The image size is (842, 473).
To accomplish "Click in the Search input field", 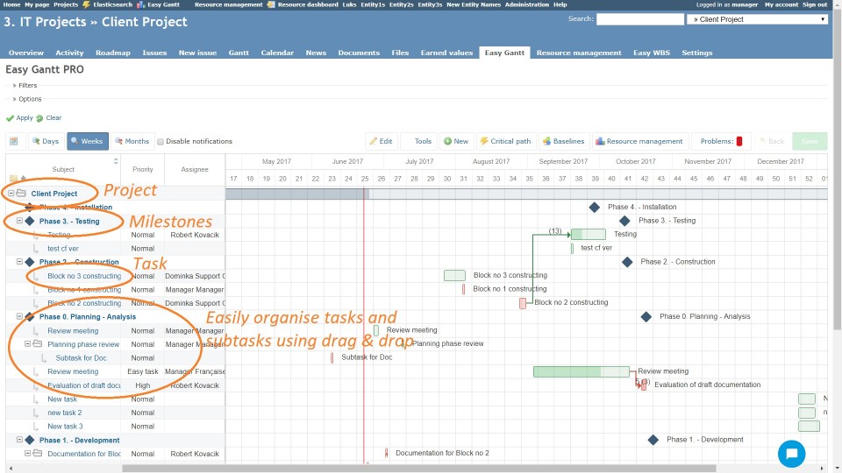I will (x=639, y=19).
